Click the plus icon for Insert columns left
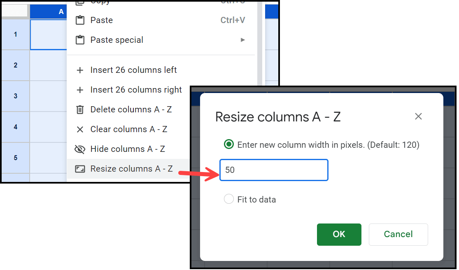The height and width of the screenshot is (270, 459). 80,70
